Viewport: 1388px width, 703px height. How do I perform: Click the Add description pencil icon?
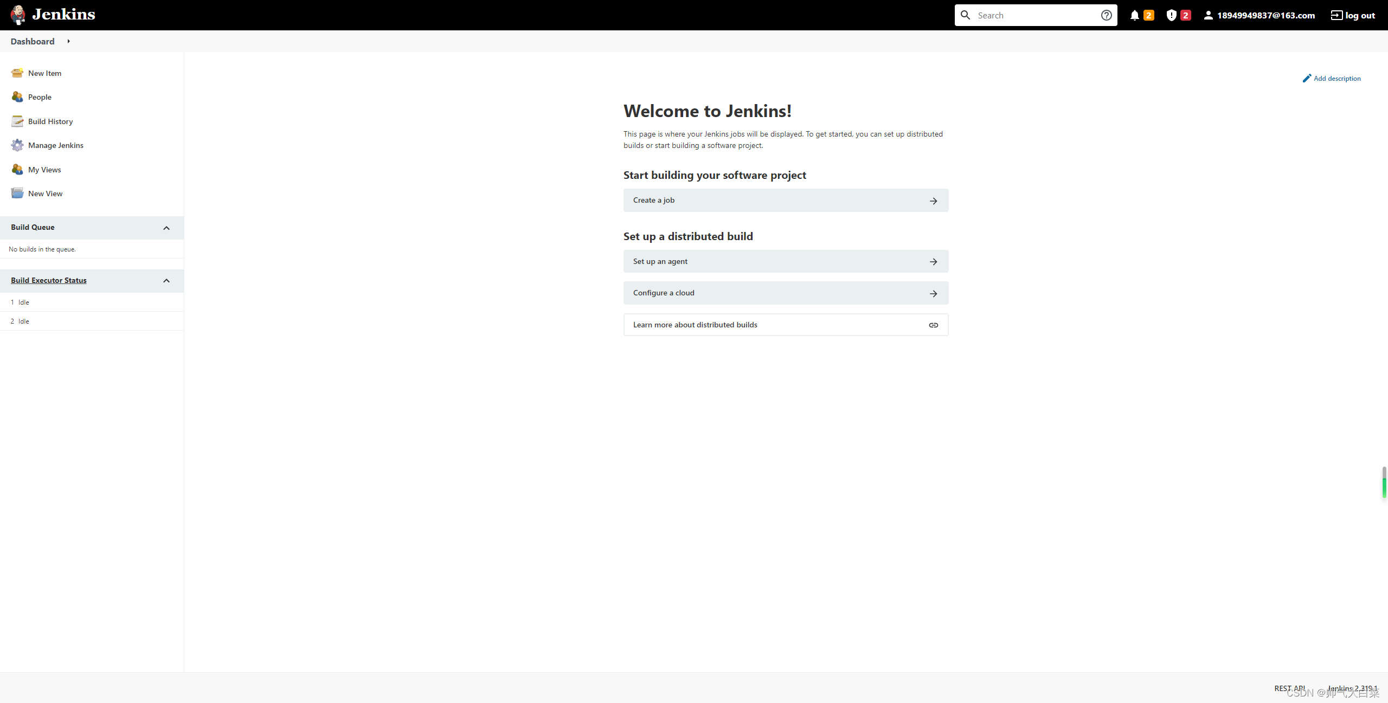coord(1307,78)
